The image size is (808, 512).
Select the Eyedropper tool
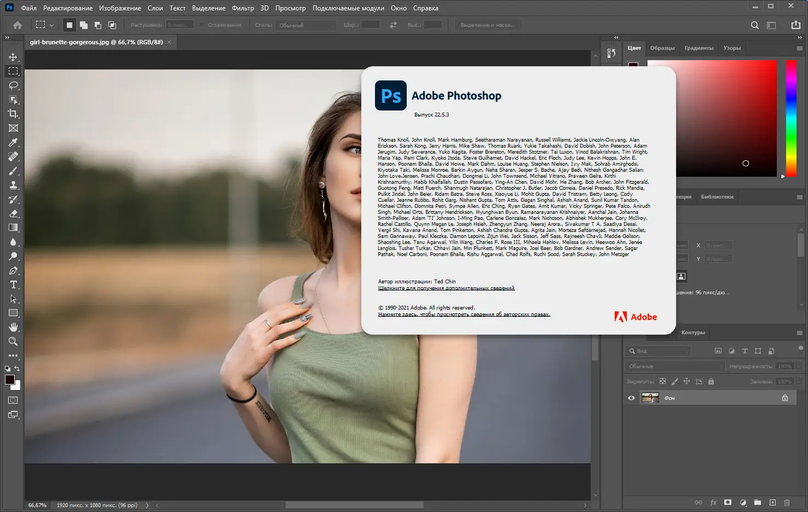tap(13, 142)
